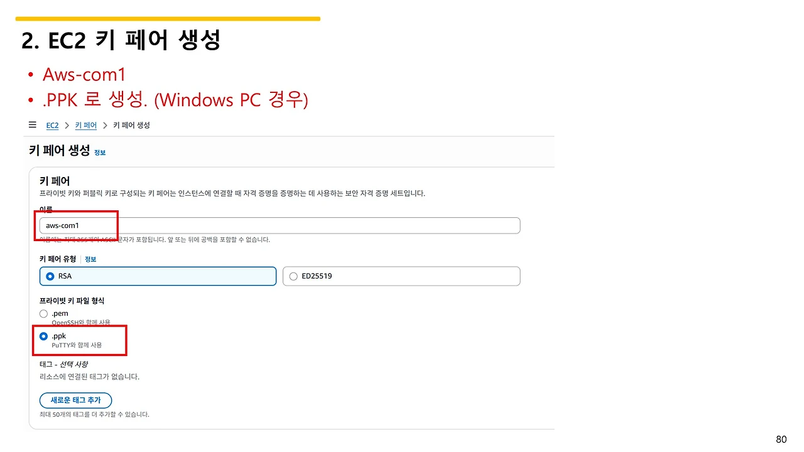Select the 키 페어 생성 breadcrumb item

[131, 126]
